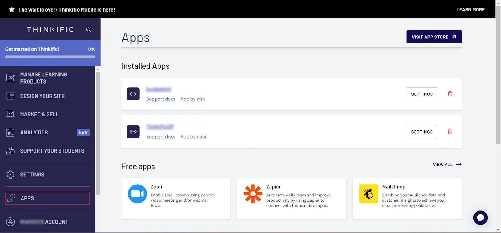Click the Mailchimp monkey logo

click(x=369, y=194)
